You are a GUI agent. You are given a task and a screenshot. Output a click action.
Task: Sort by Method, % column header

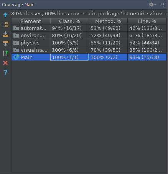108,21
